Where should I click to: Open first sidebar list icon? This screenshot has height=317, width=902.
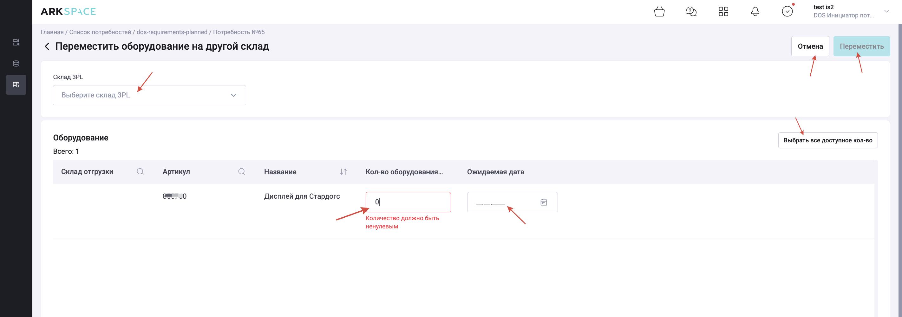(16, 42)
